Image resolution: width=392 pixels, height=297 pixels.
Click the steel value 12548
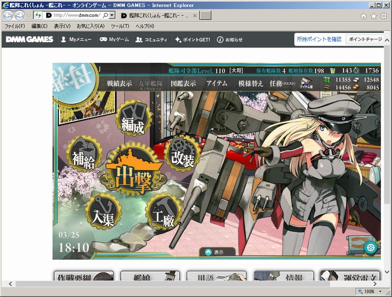[371, 80]
